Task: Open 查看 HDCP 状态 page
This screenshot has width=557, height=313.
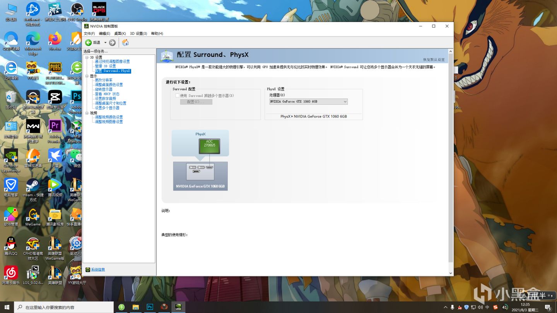Action: (107, 94)
